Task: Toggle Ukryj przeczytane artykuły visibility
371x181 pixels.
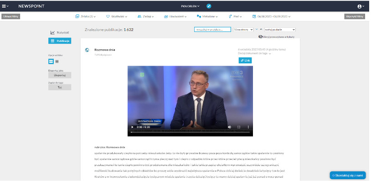Action: coord(276,36)
